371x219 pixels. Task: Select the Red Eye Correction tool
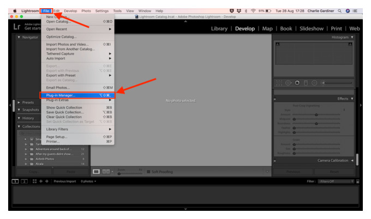click(297, 83)
